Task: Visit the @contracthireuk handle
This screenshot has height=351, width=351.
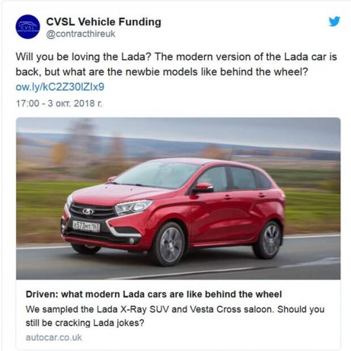Action: pyautogui.click(x=80, y=34)
